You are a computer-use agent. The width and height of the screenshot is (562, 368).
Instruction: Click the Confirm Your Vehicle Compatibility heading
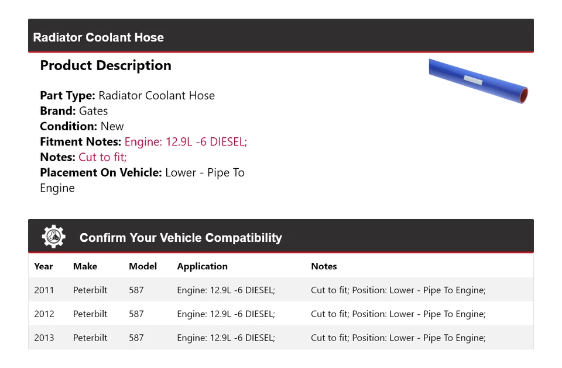coord(181,238)
